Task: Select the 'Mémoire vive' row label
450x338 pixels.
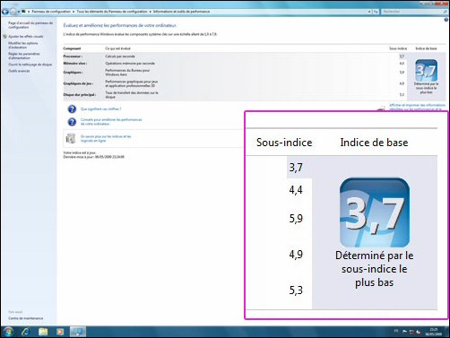Action: click(75, 64)
